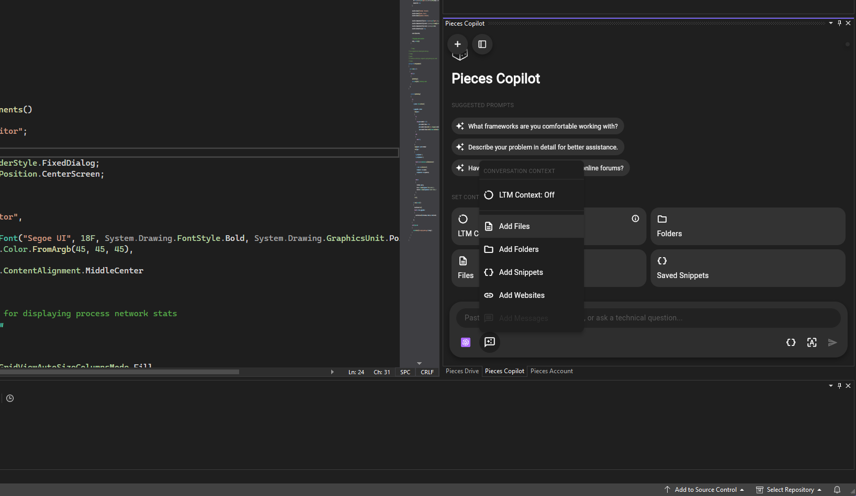Viewport: 856px width, 496px height.
Task: Click the clock history icon in bottom panel
Action: (10, 398)
